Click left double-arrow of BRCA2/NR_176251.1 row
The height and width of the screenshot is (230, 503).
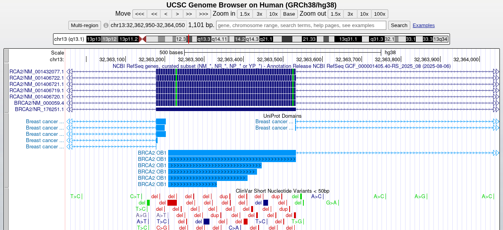(x=69, y=110)
